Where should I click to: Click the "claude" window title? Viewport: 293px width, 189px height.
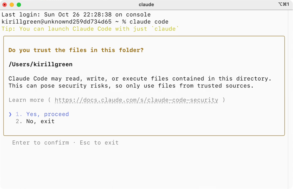point(146,5)
